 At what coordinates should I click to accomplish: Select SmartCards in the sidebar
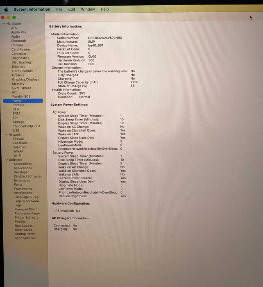23,230
